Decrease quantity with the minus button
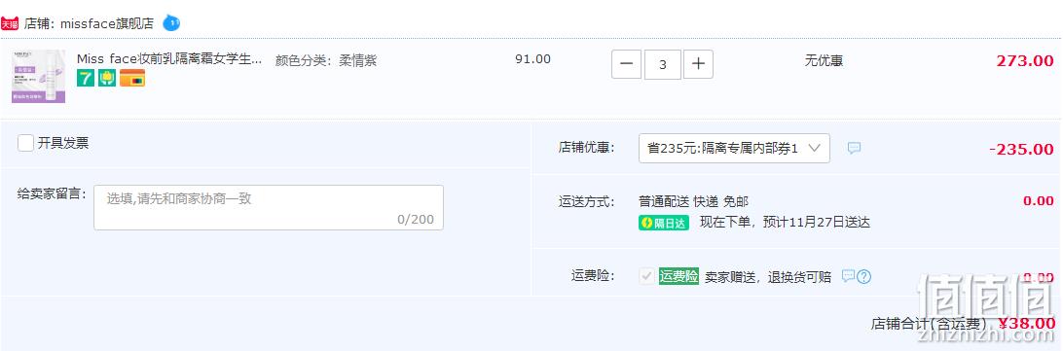This screenshot has width=1063, height=351. pyautogui.click(x=627, y=64)
